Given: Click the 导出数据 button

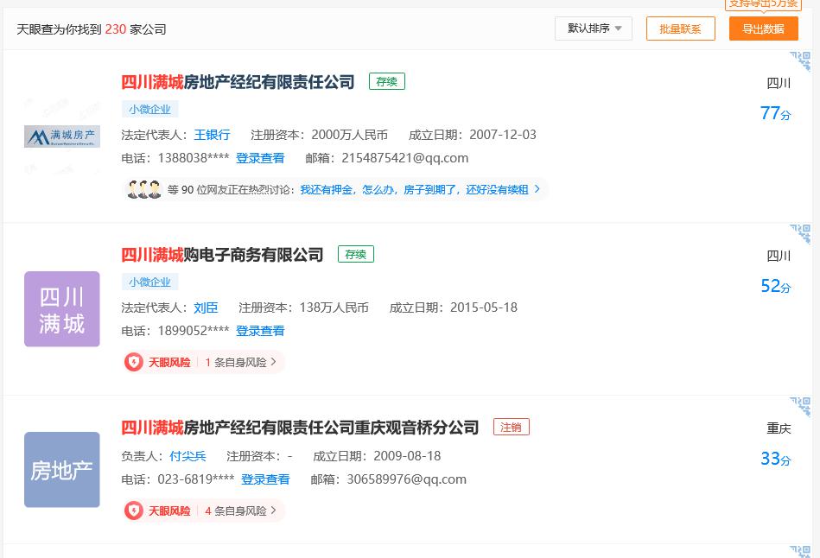Looking at the screenshot, I should pyautogui.click(x=764, y=29).
